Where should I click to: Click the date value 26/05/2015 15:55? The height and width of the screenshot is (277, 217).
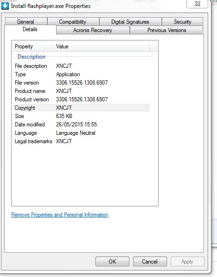77,125
